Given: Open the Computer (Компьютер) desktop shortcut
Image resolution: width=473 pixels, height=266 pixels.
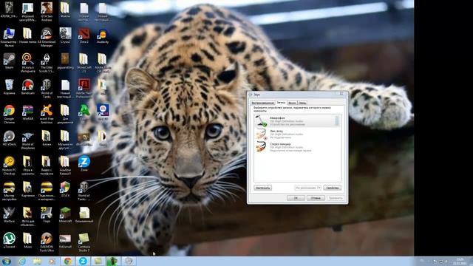Looking at the screenshot, I should (9, 38).
